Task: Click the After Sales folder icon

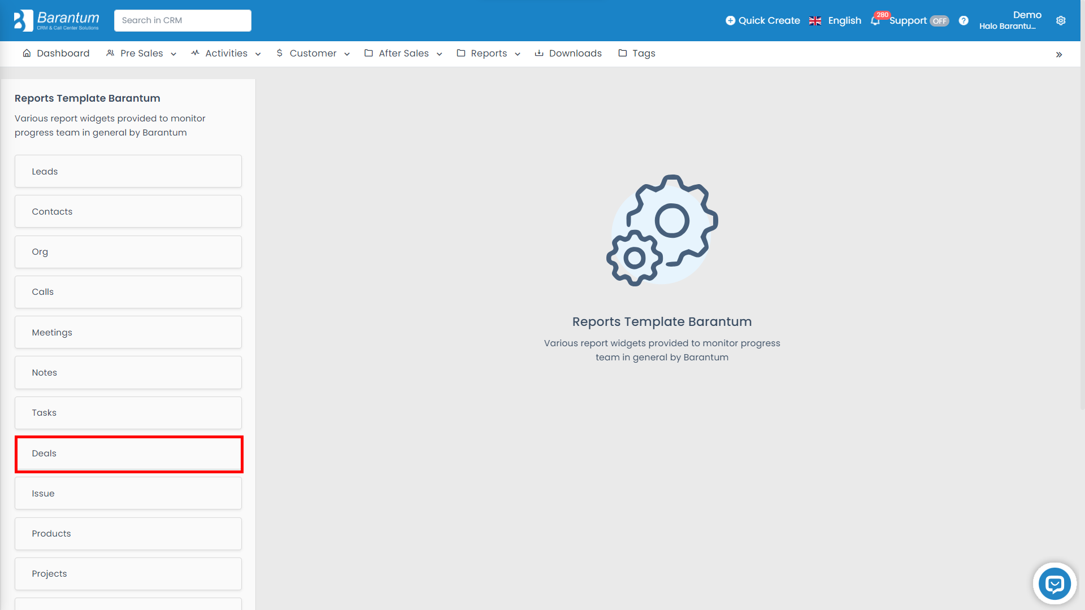Action: (x=368, y=53)
